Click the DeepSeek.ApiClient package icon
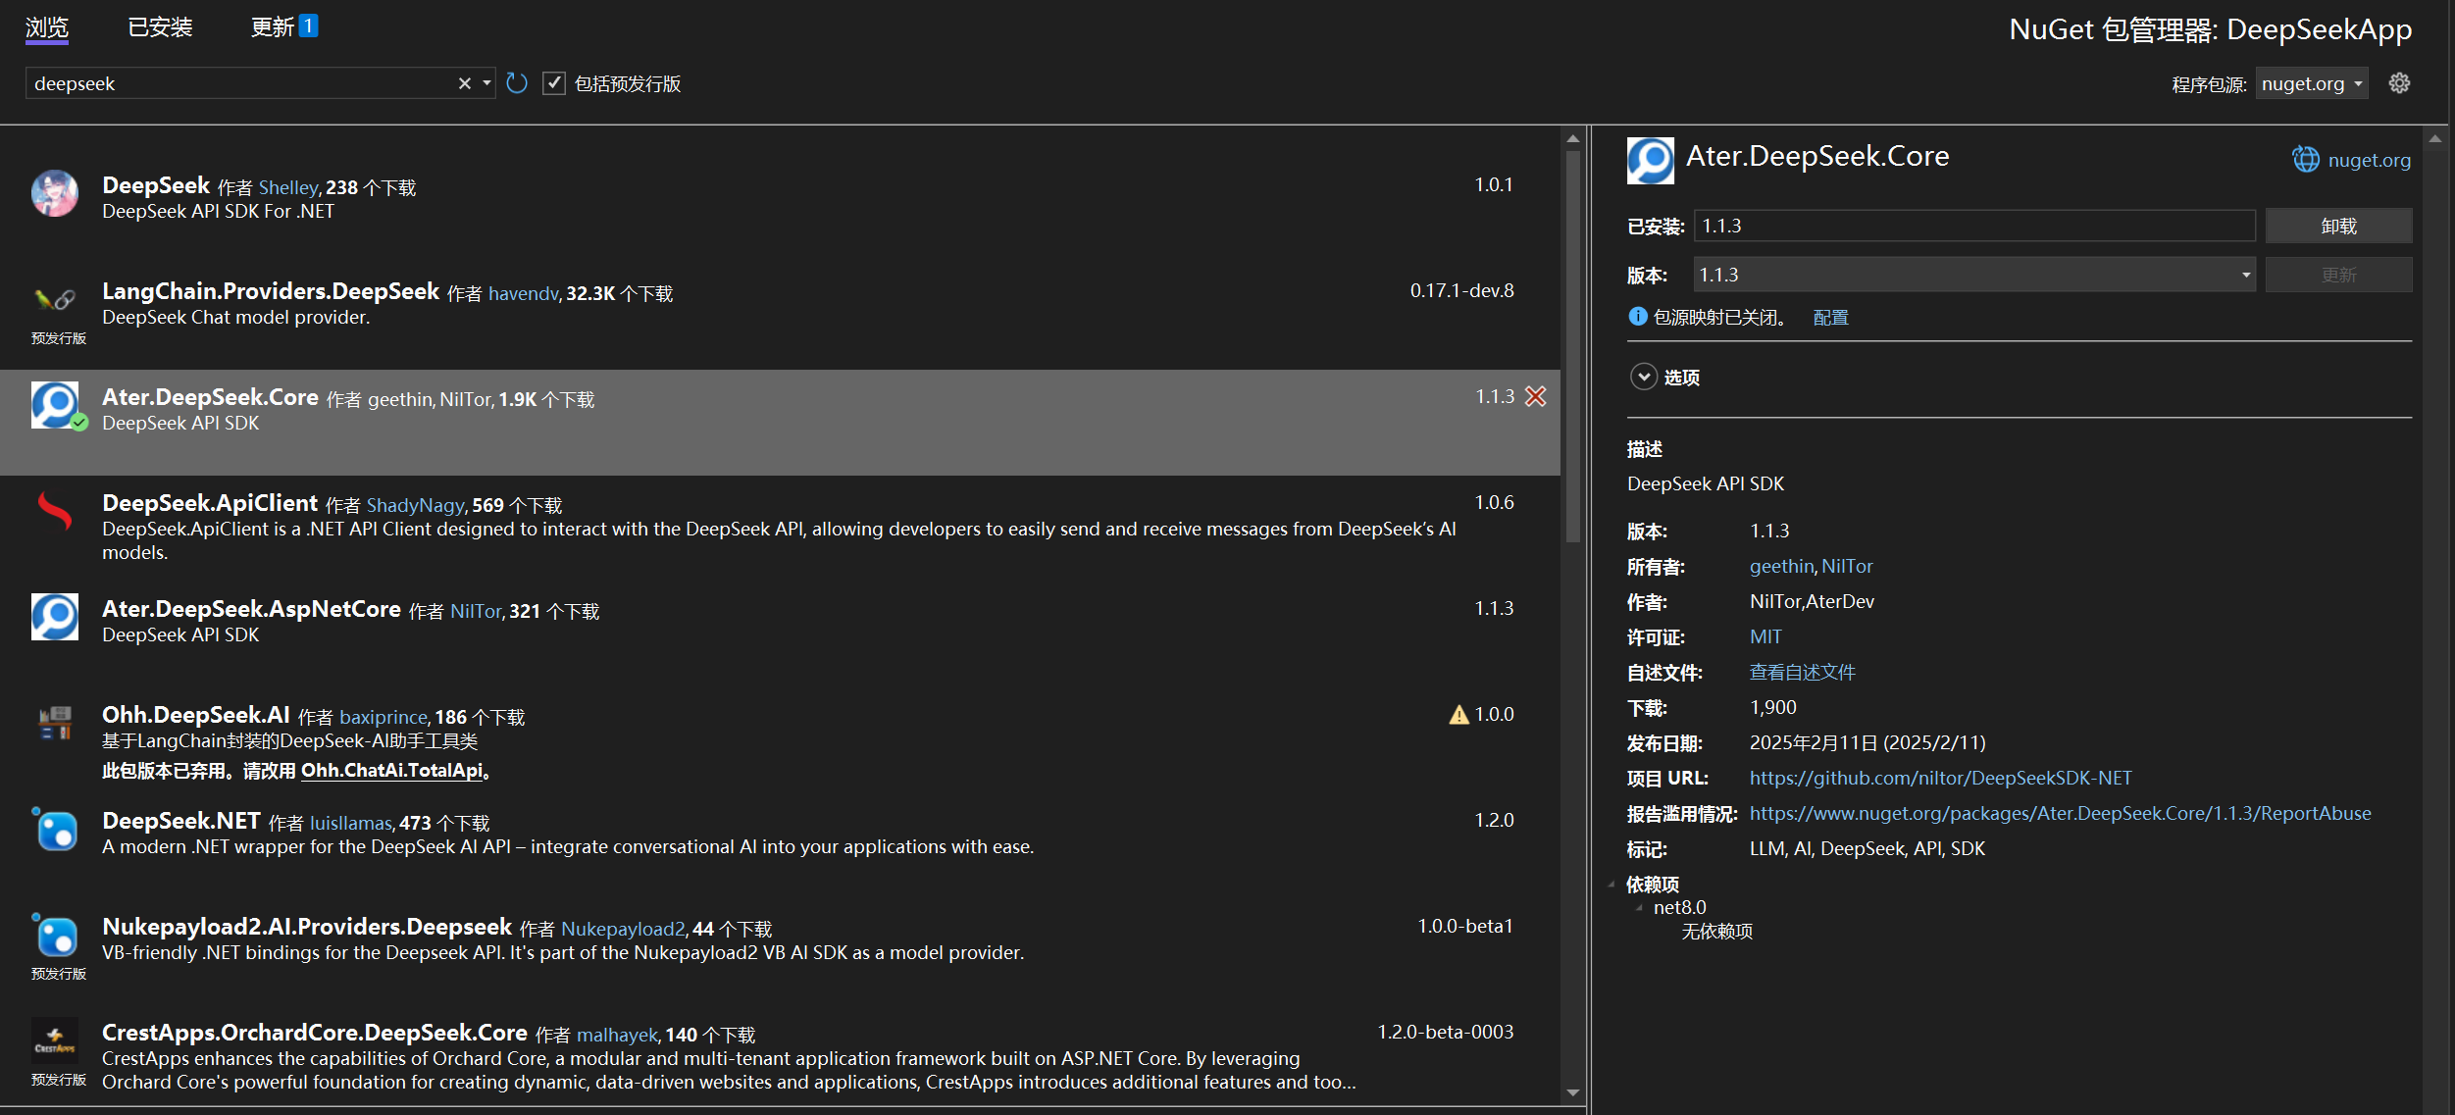The height and width of the screenshot is (1115, 2455). pos(55,511)
